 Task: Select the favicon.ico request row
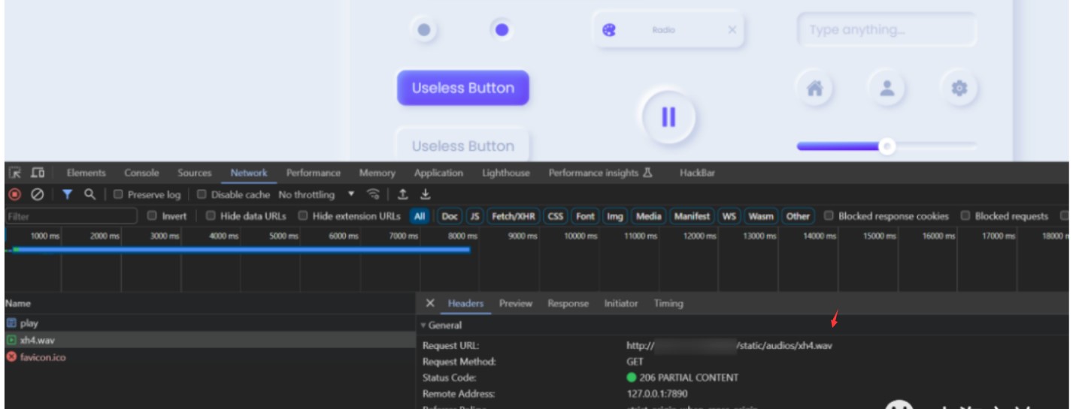click(x=209, y=357)
